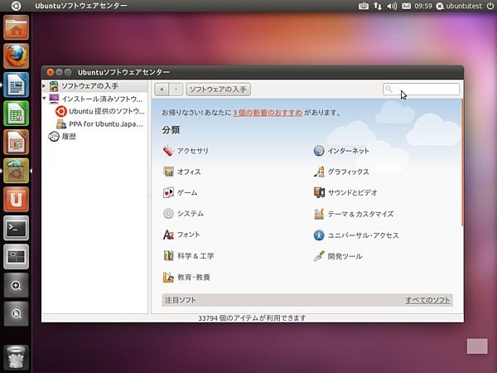497x373 pixels.
Task: Launch the Terminal from the launcher
Action: [17, 228]
